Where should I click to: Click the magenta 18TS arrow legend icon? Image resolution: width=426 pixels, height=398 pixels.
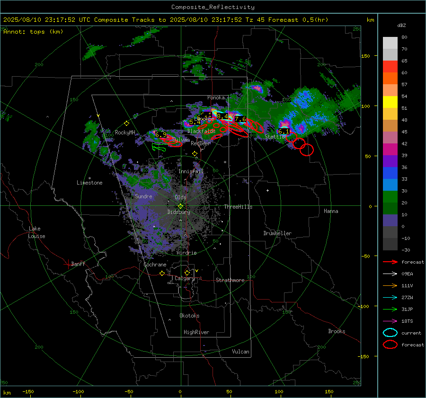[390, 321]
